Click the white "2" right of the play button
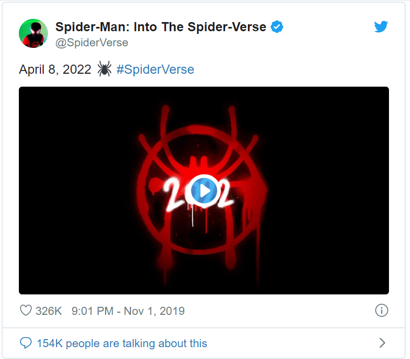The image size is (410, 359). [224, 191]
